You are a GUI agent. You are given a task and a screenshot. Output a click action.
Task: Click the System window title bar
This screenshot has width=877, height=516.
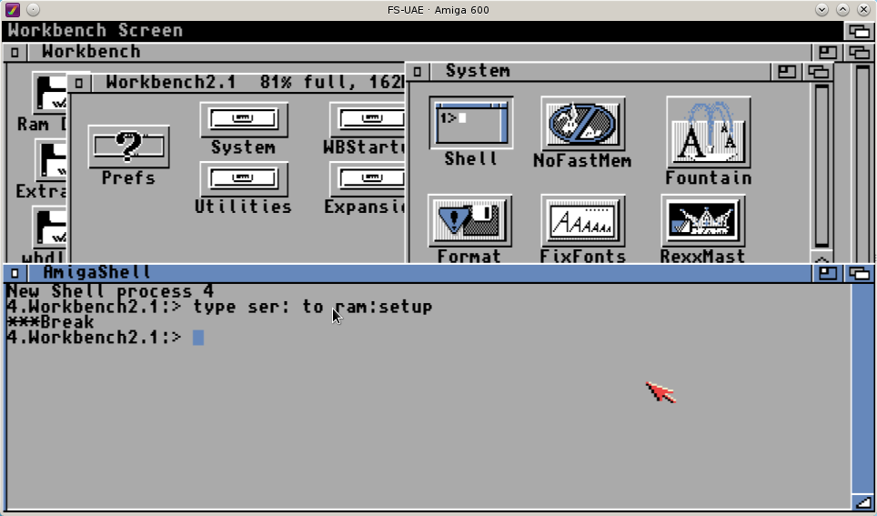tap(600, 71)
